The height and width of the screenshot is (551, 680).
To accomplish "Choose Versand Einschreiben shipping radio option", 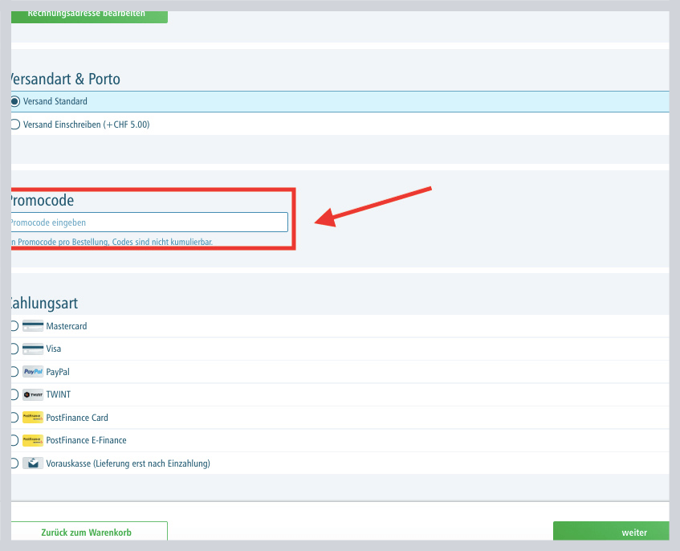I will point(14,124).
